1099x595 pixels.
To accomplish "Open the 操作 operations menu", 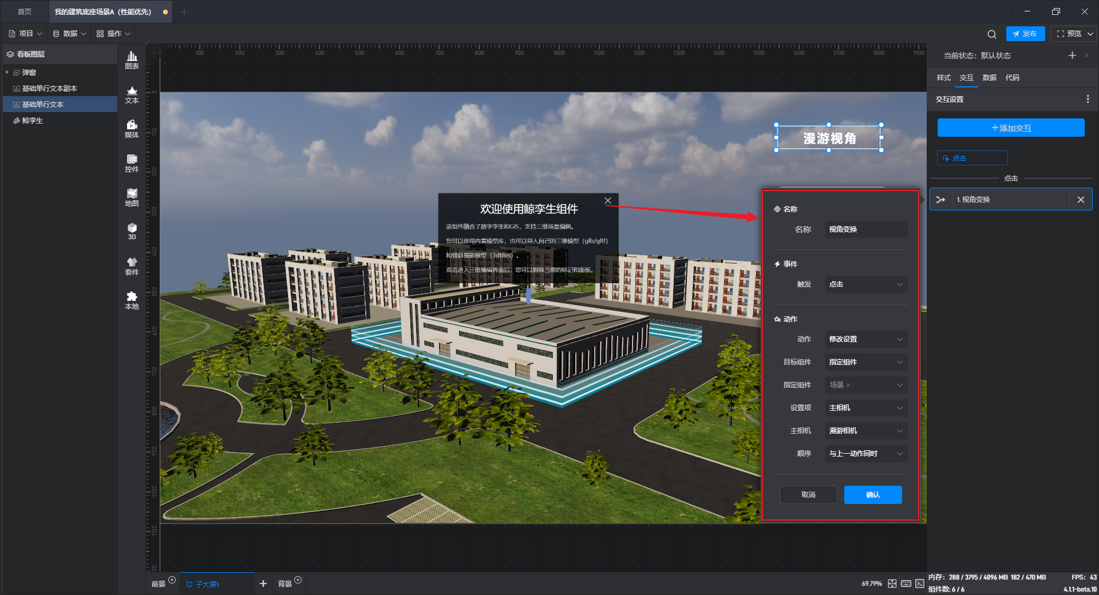I will pos(113,34).
